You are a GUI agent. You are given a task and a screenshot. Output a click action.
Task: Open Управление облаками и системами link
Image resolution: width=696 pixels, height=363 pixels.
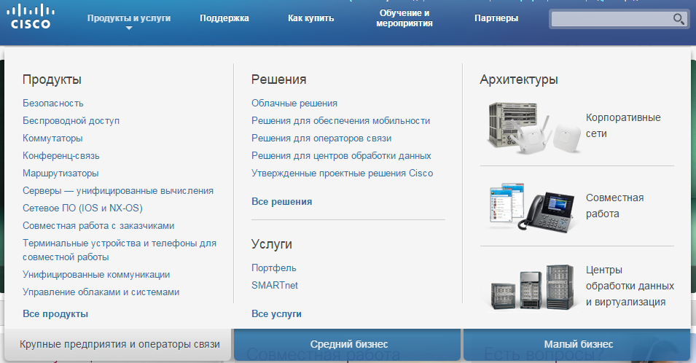[x=101, y=292]
